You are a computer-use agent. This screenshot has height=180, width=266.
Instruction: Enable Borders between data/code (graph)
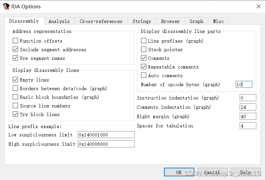click(x=15, y=88)
